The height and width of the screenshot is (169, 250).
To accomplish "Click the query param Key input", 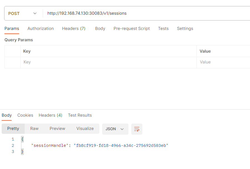I will (108, 62).
